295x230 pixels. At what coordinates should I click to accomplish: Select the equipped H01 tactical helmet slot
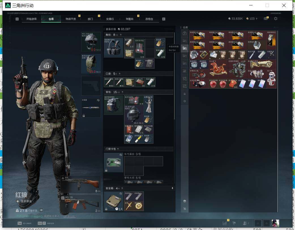[91, 42]
